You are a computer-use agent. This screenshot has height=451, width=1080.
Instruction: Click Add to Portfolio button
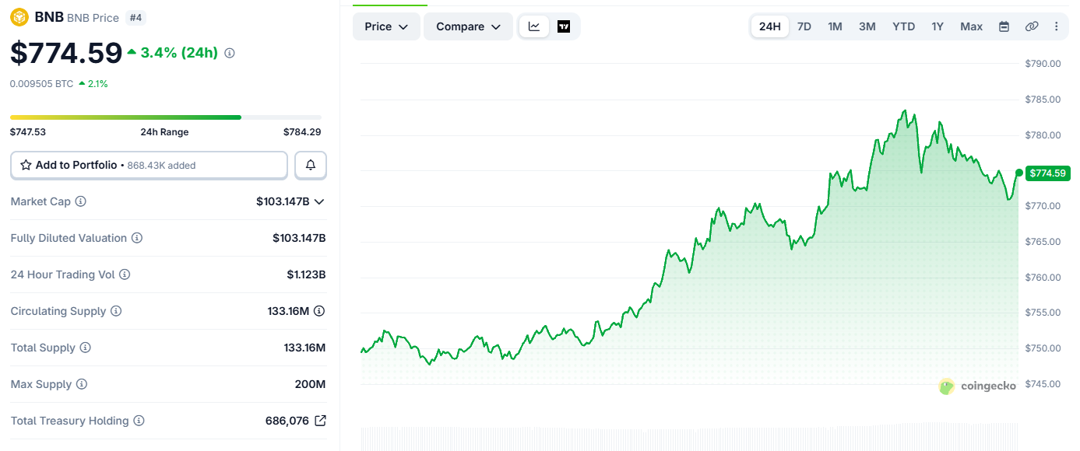(x=150, y=165)
